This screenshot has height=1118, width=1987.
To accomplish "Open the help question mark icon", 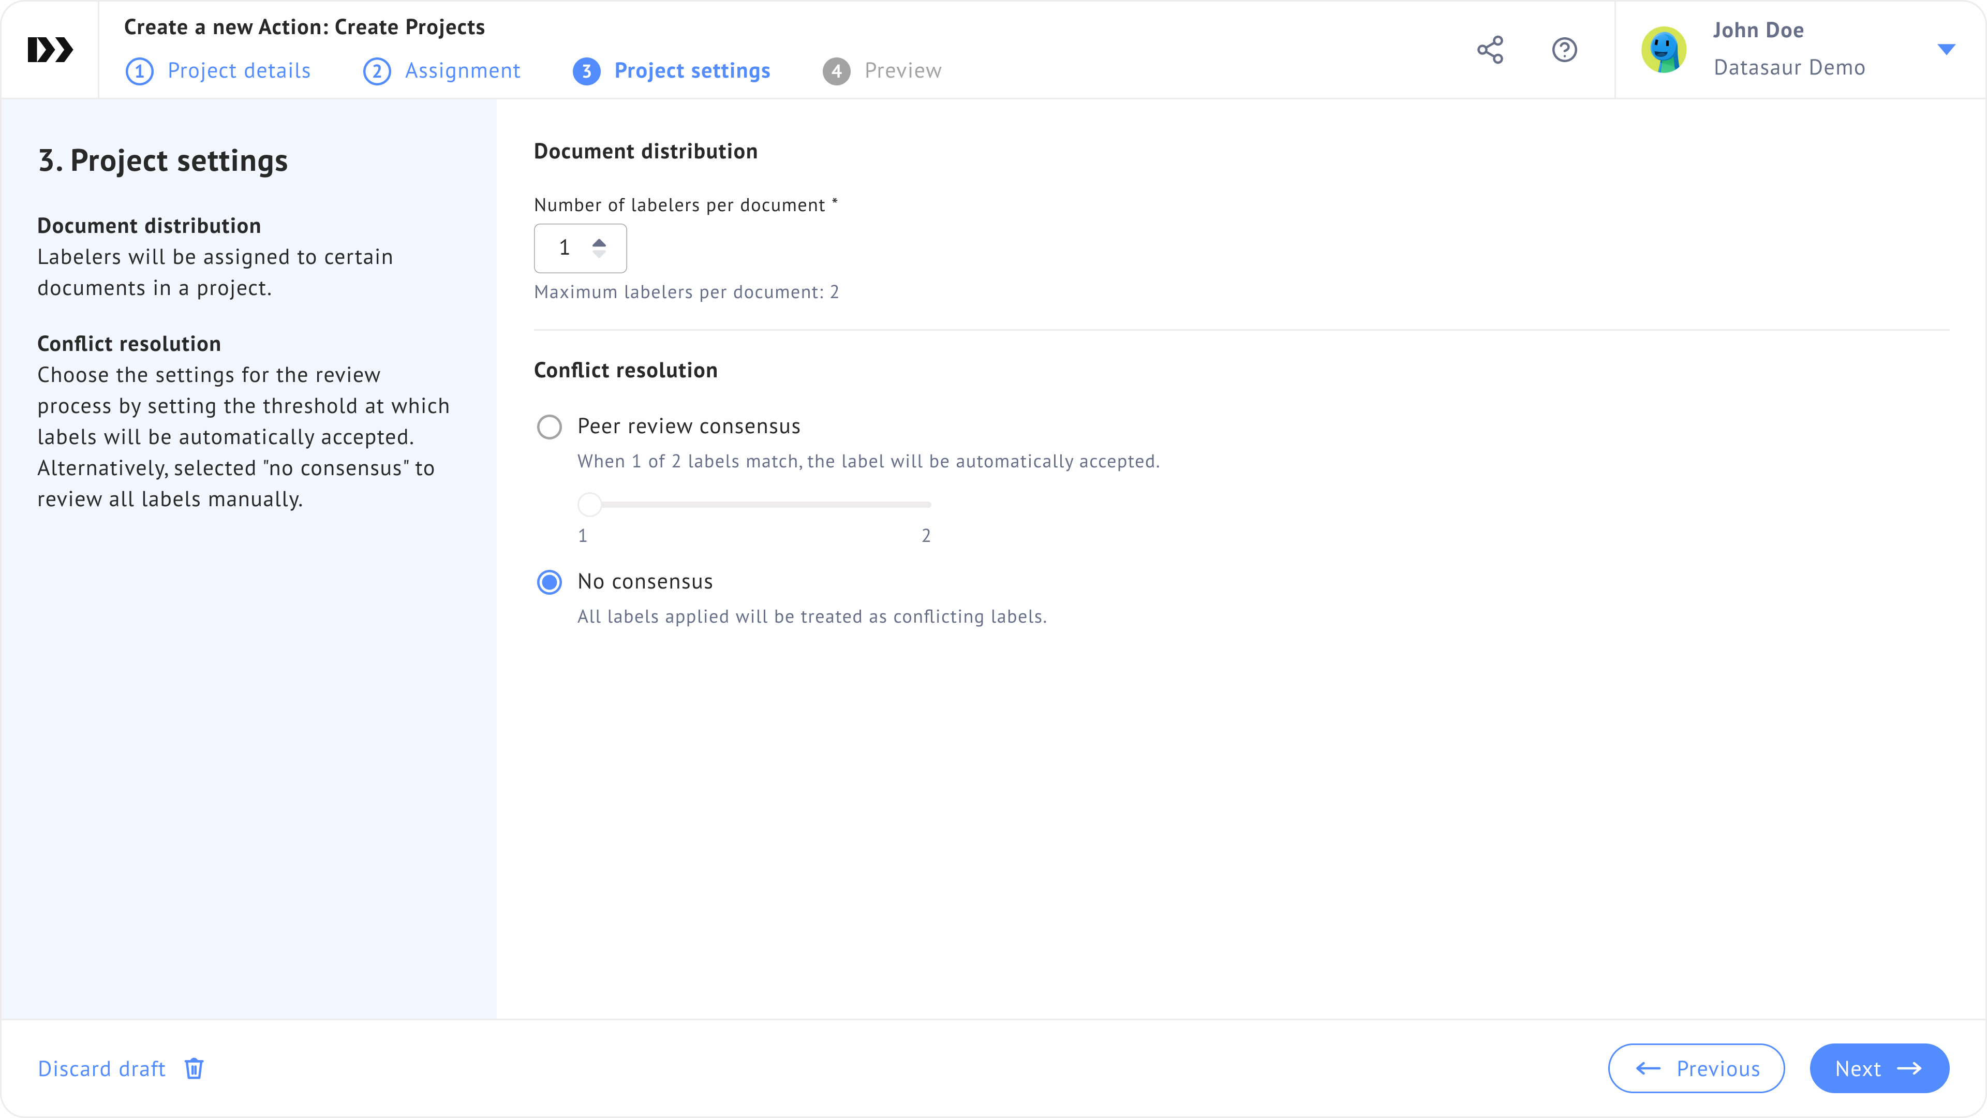I will point(1564,49).
